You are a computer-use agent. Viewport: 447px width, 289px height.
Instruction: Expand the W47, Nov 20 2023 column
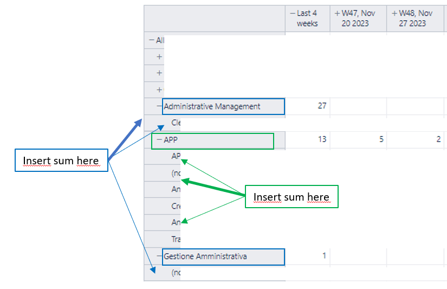(337, 14)
